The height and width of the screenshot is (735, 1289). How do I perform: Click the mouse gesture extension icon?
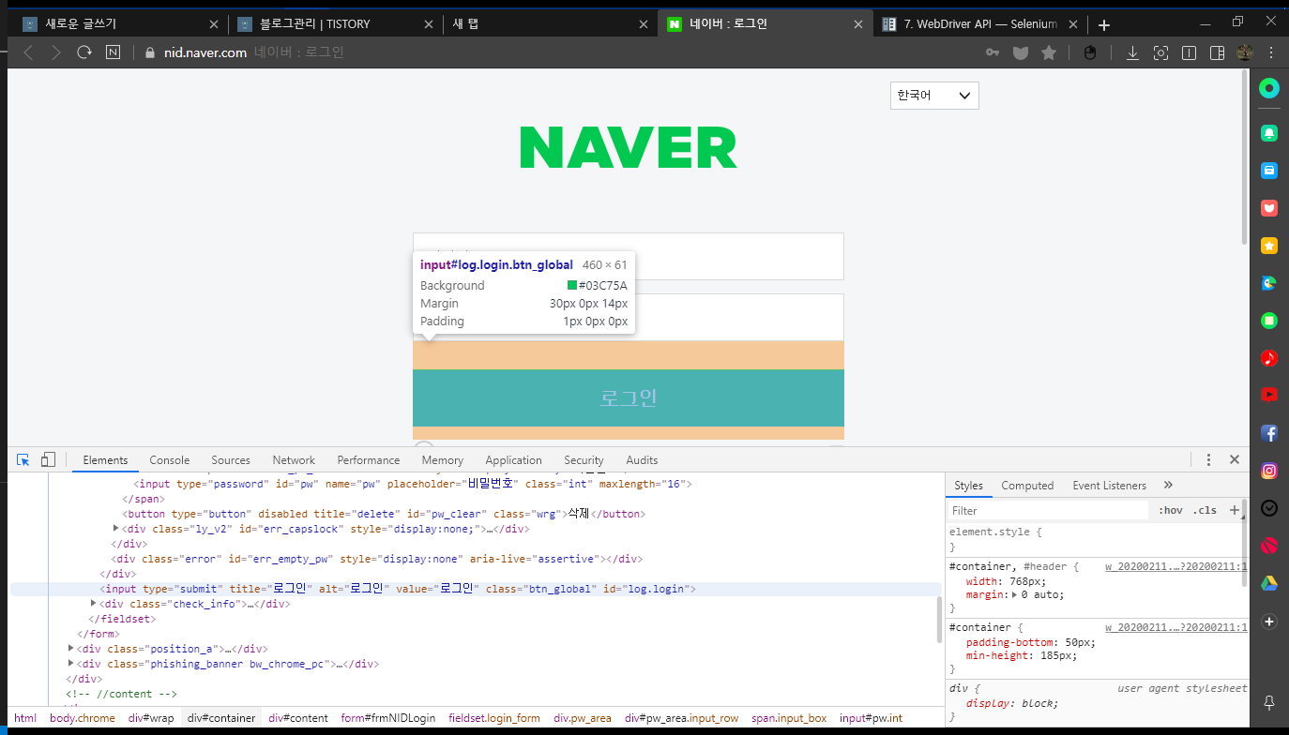pos(1090,52)
